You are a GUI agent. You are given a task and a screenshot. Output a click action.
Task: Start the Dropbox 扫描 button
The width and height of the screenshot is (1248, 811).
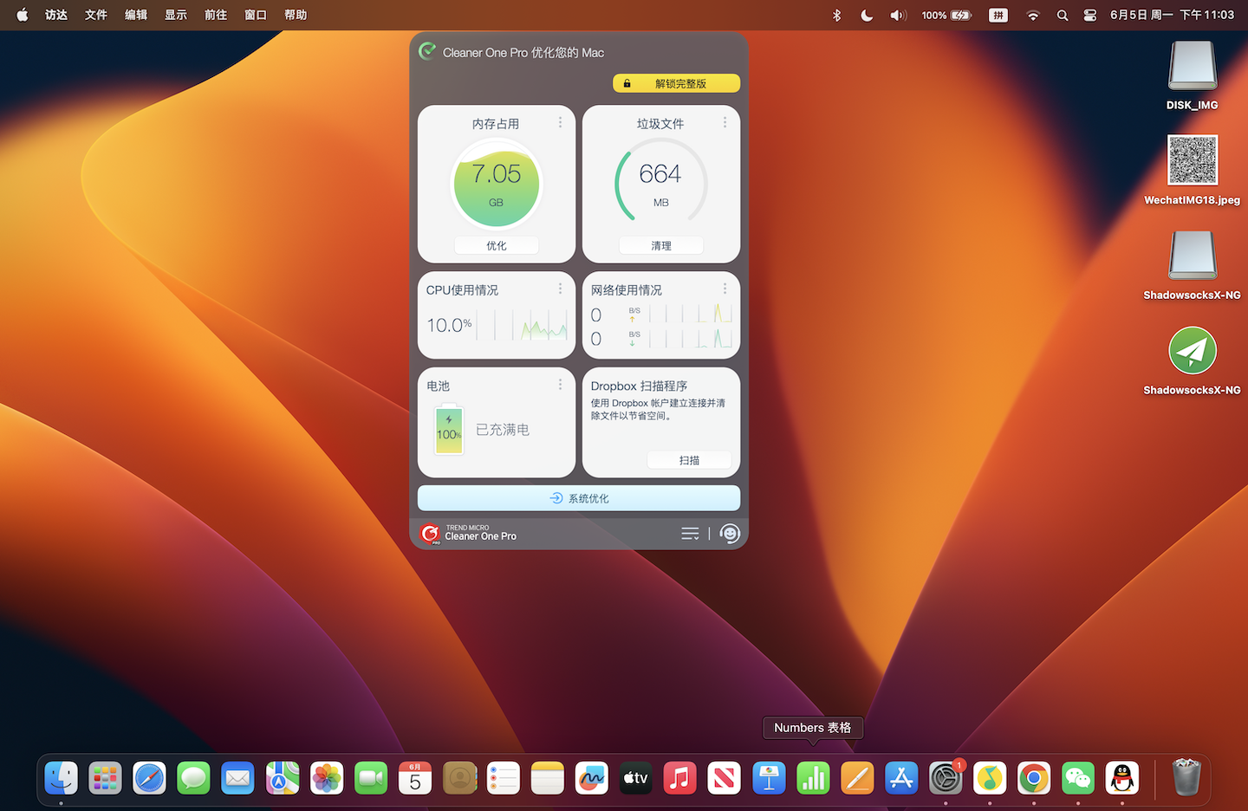pos(689,460)
